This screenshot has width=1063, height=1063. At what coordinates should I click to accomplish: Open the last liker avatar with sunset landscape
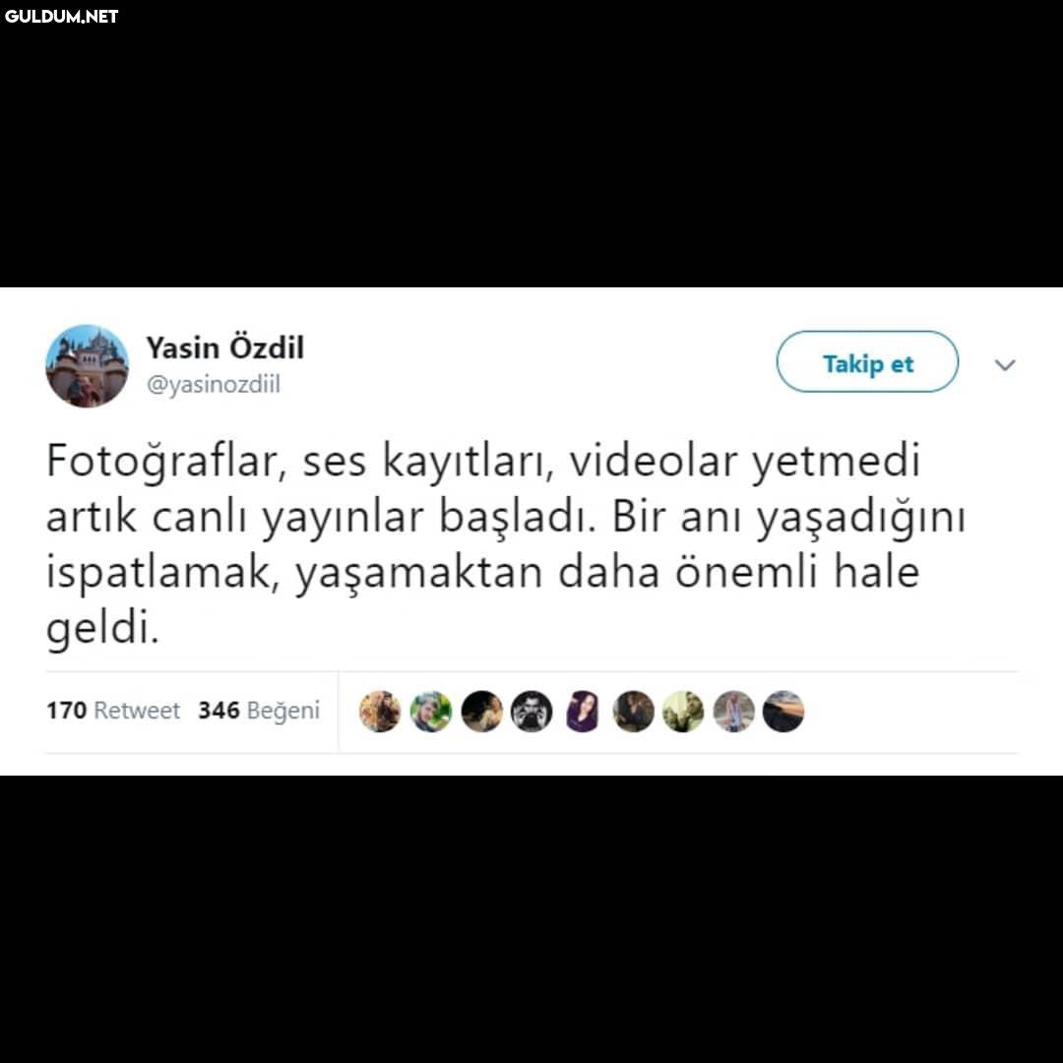(x=783, y=712)
